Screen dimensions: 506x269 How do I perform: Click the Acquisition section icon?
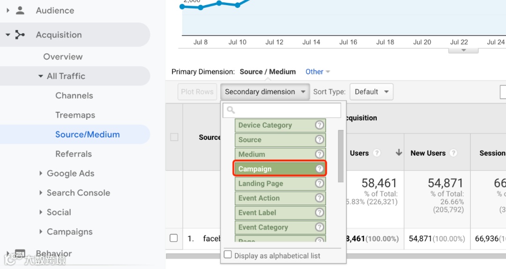pos(20,35)
